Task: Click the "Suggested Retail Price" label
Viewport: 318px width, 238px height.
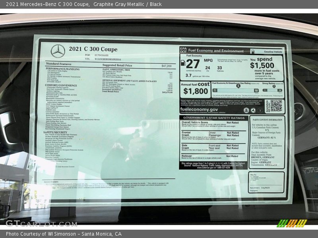Action: 117,65
